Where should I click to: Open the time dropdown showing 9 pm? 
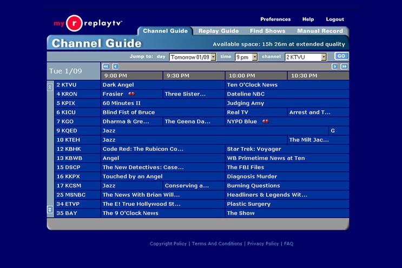pyautogui.click(x=246, y=57)
